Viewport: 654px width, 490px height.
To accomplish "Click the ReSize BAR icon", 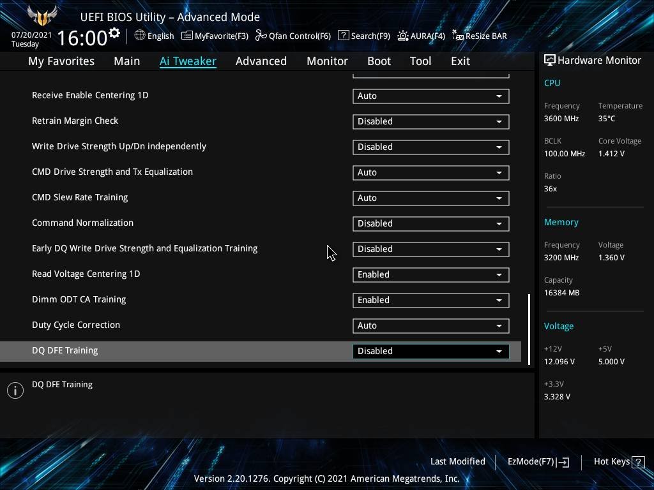I will pyautogui.click(x=457, y=36).
